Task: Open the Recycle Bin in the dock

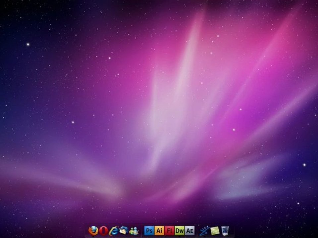Action: (x=225, y=231)
